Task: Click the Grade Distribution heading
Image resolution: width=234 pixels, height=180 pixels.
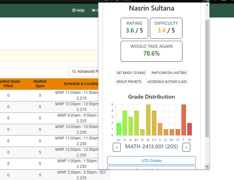Action: (151, 97)
